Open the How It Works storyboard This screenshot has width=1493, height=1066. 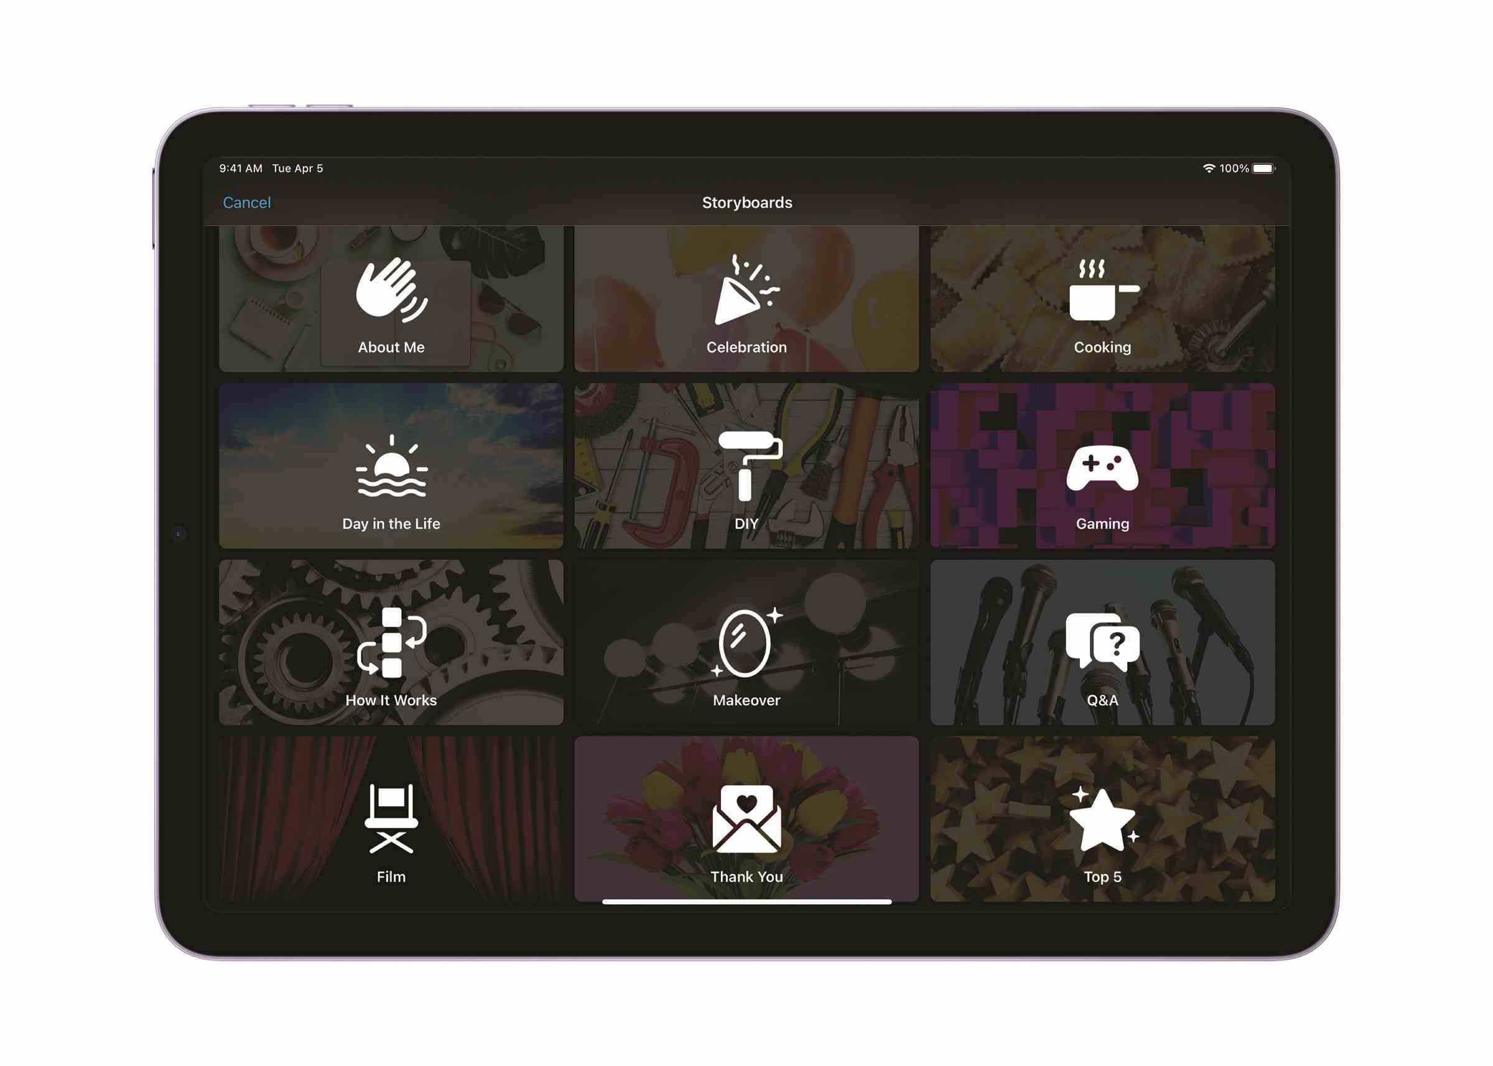389,642
